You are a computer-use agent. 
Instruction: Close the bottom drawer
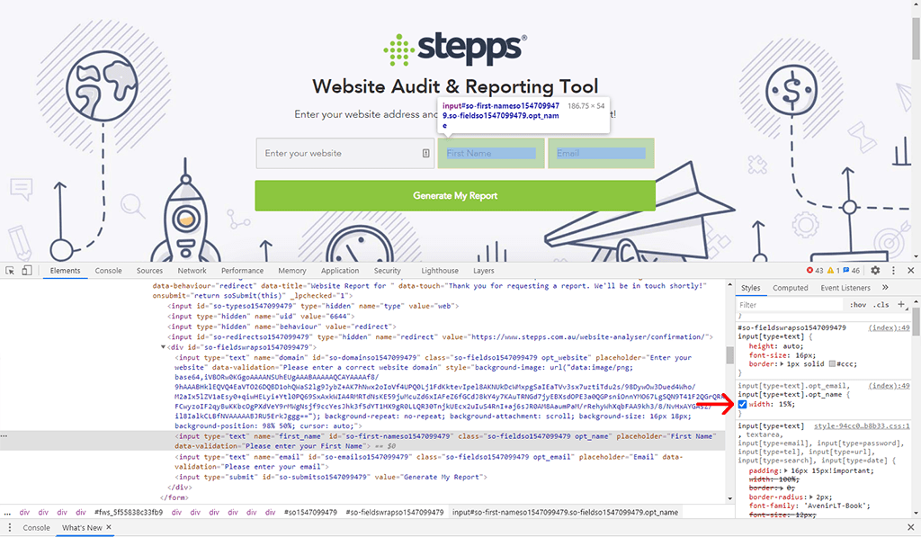[x=911, y=528]
